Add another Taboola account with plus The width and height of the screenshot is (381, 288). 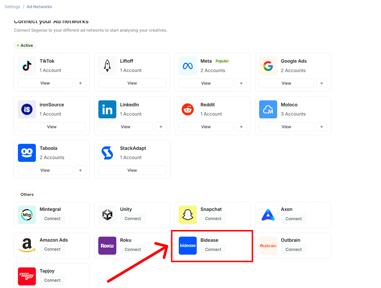(x=80, y=170)
